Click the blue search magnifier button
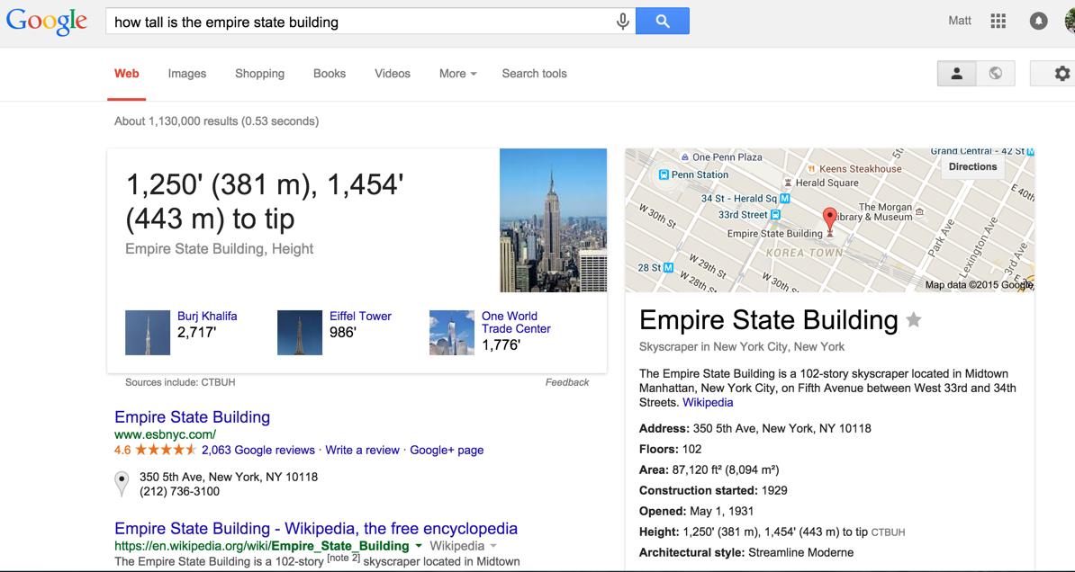Screen dimensions: 1075x572 (x=663, y=22)
